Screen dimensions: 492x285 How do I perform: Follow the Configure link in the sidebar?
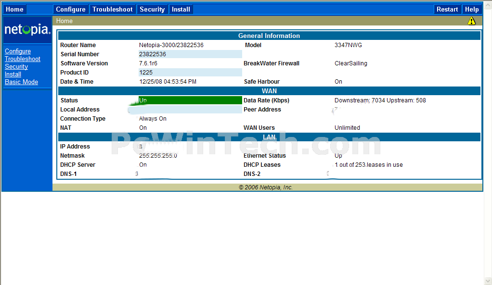point(18,51)
